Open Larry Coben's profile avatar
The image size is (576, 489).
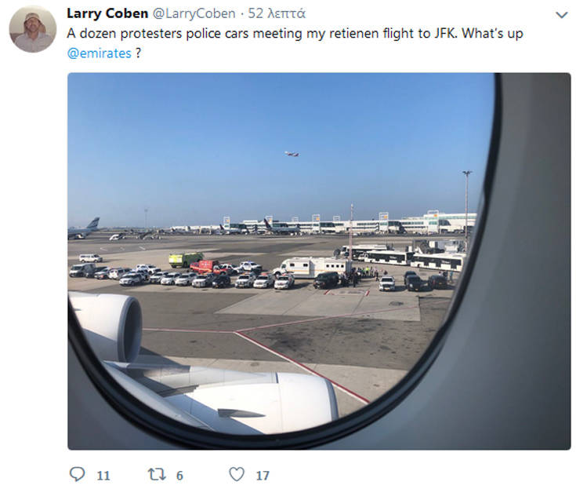coord(32,30)
